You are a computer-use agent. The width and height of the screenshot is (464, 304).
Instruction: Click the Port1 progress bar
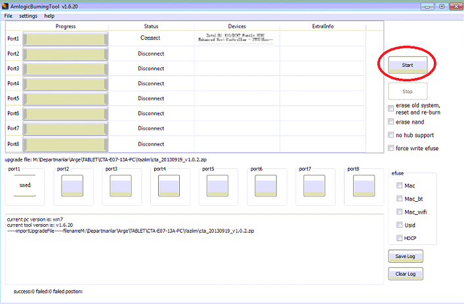(66, 39)
